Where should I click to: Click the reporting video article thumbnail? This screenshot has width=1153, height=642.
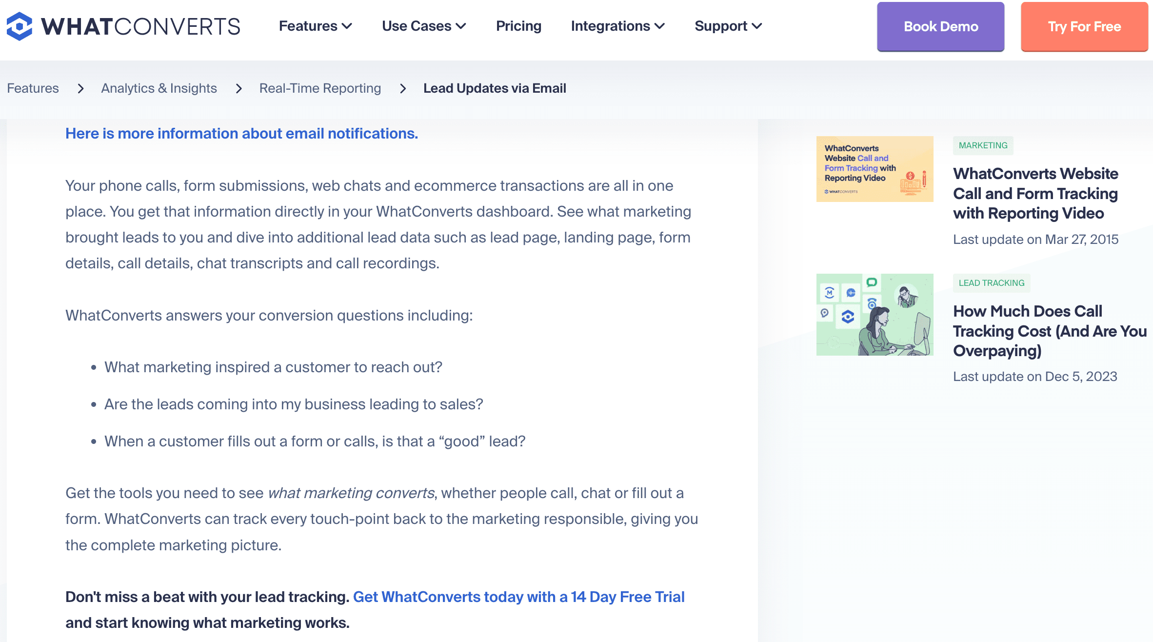[874, 169]
